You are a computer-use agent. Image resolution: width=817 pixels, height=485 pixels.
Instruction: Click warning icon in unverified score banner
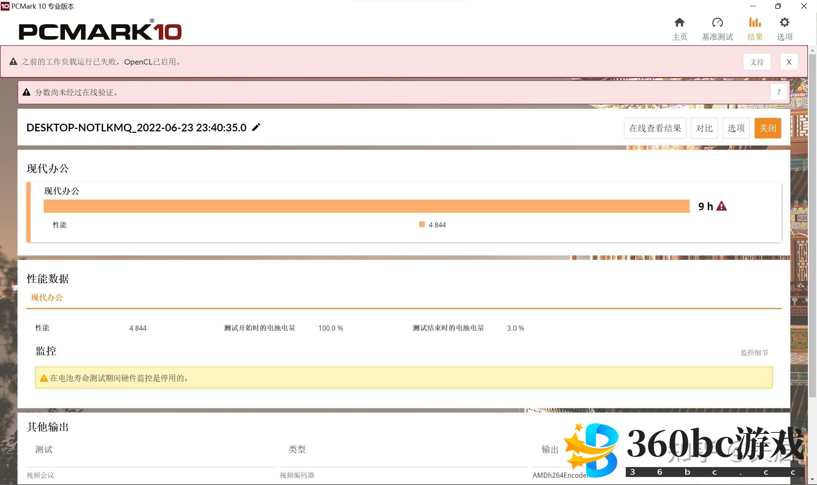(27, 92)
